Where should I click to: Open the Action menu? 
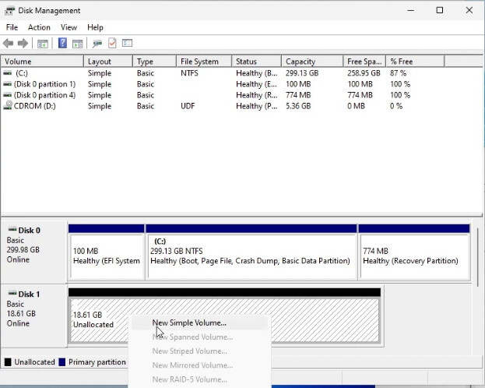[x=39, y=27]
